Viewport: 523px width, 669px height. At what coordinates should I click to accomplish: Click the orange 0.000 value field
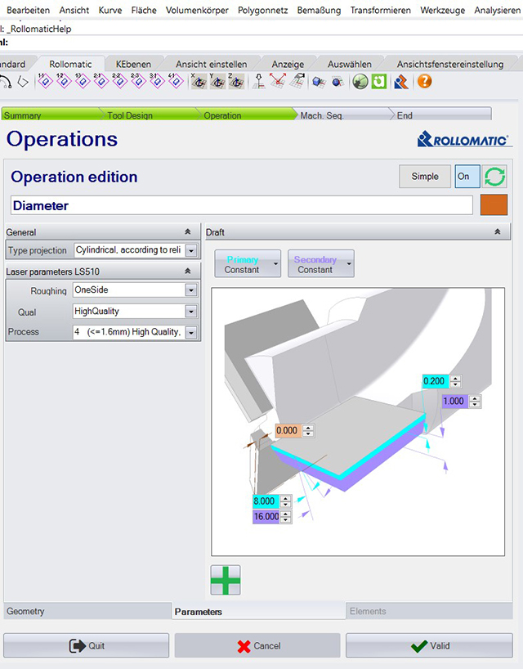click(x=288, y=430)
